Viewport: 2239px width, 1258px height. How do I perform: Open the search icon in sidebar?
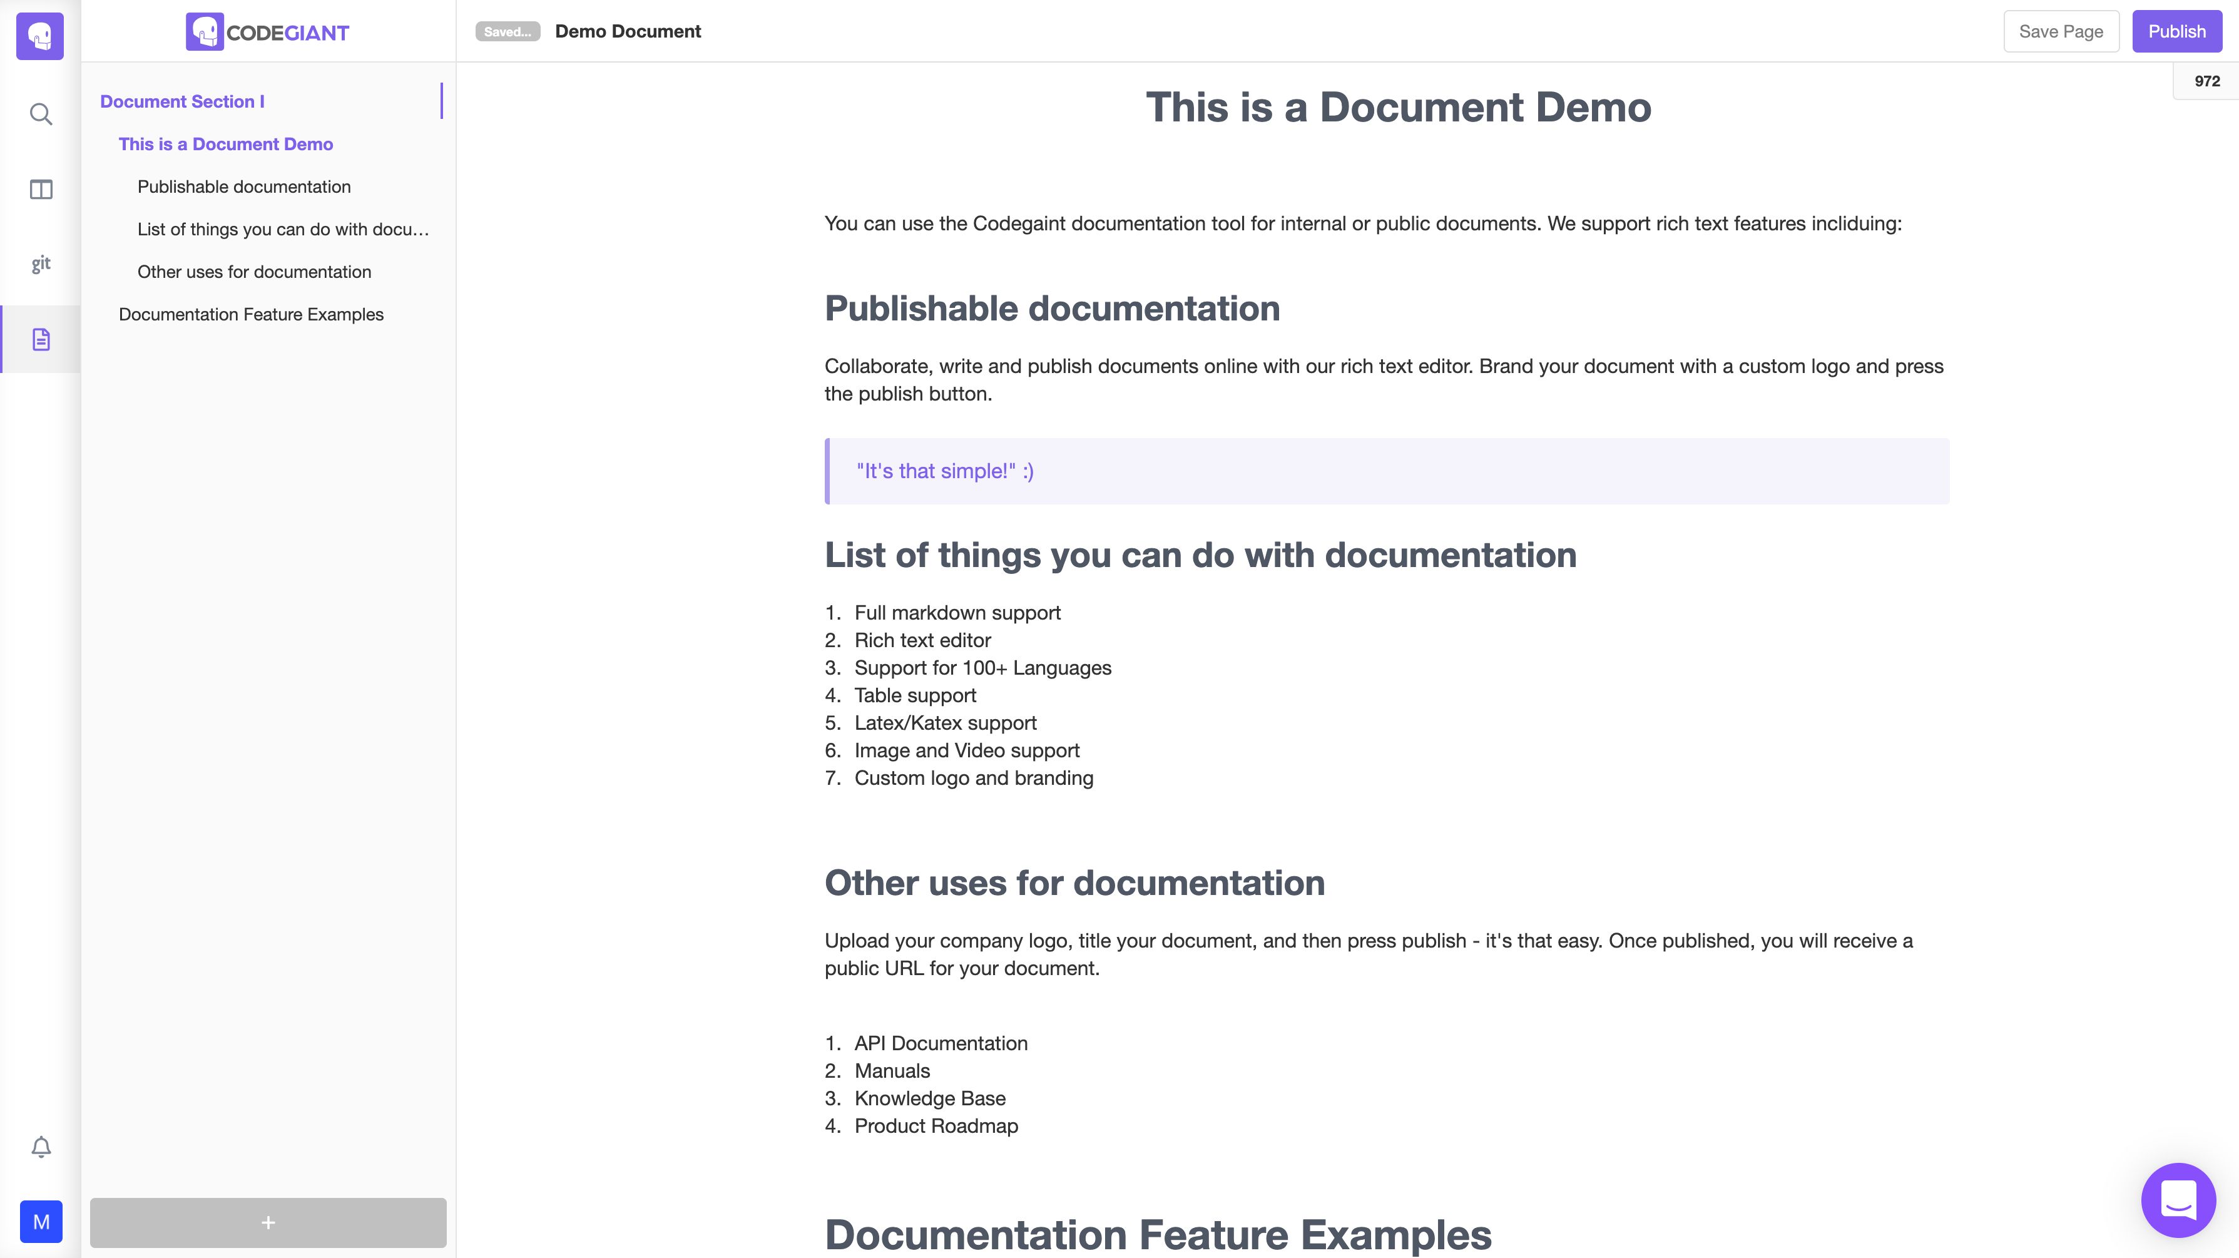(41, 114)
